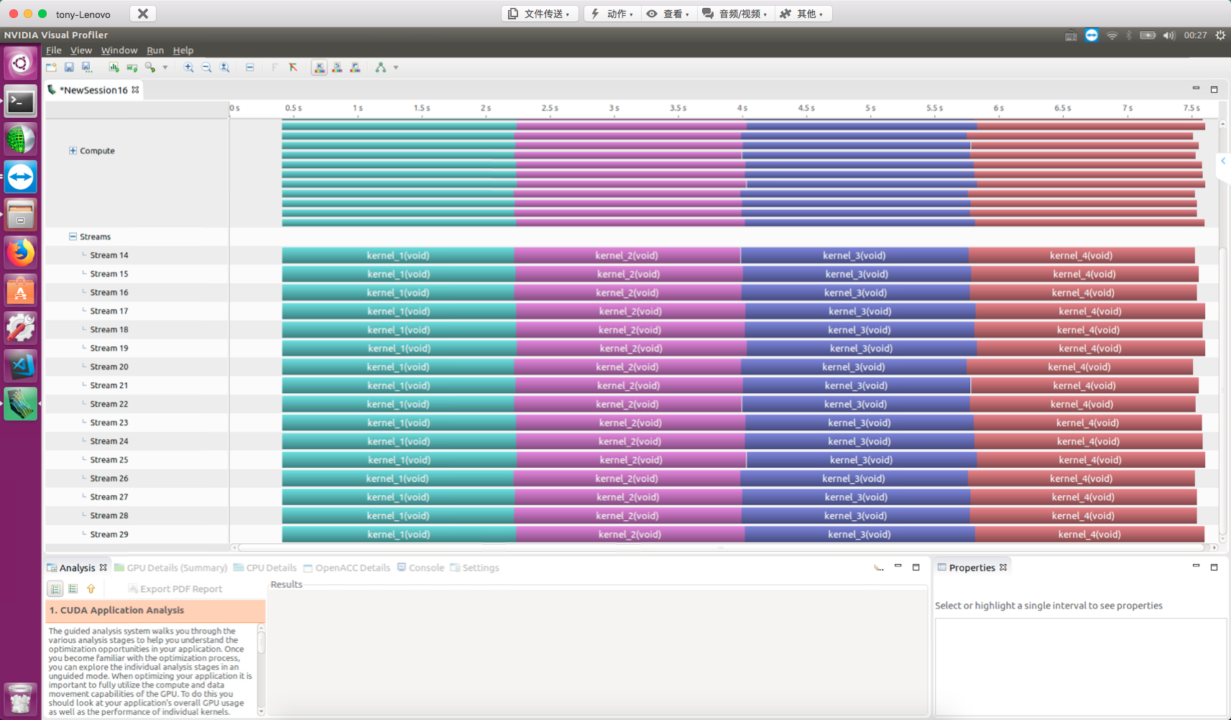Open Firefox from Ubuntu dock
The image size is (1231, 720).
pos(20,252)
